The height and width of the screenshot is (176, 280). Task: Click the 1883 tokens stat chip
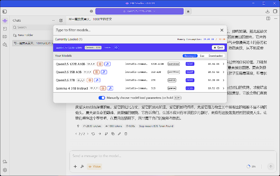point(113,126)
